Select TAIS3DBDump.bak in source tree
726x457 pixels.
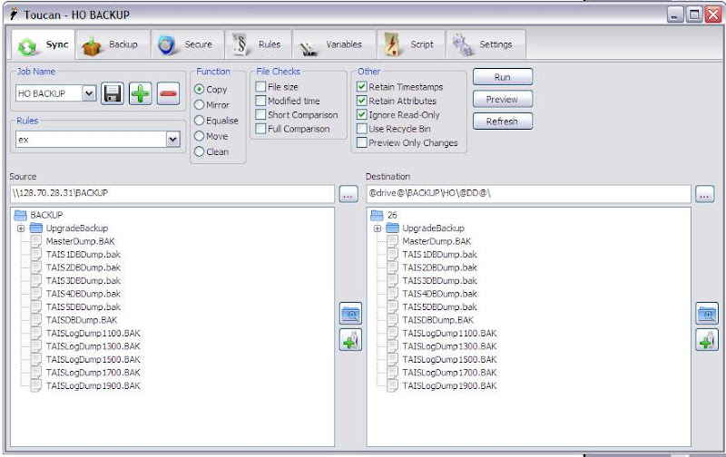pos(83,281)
